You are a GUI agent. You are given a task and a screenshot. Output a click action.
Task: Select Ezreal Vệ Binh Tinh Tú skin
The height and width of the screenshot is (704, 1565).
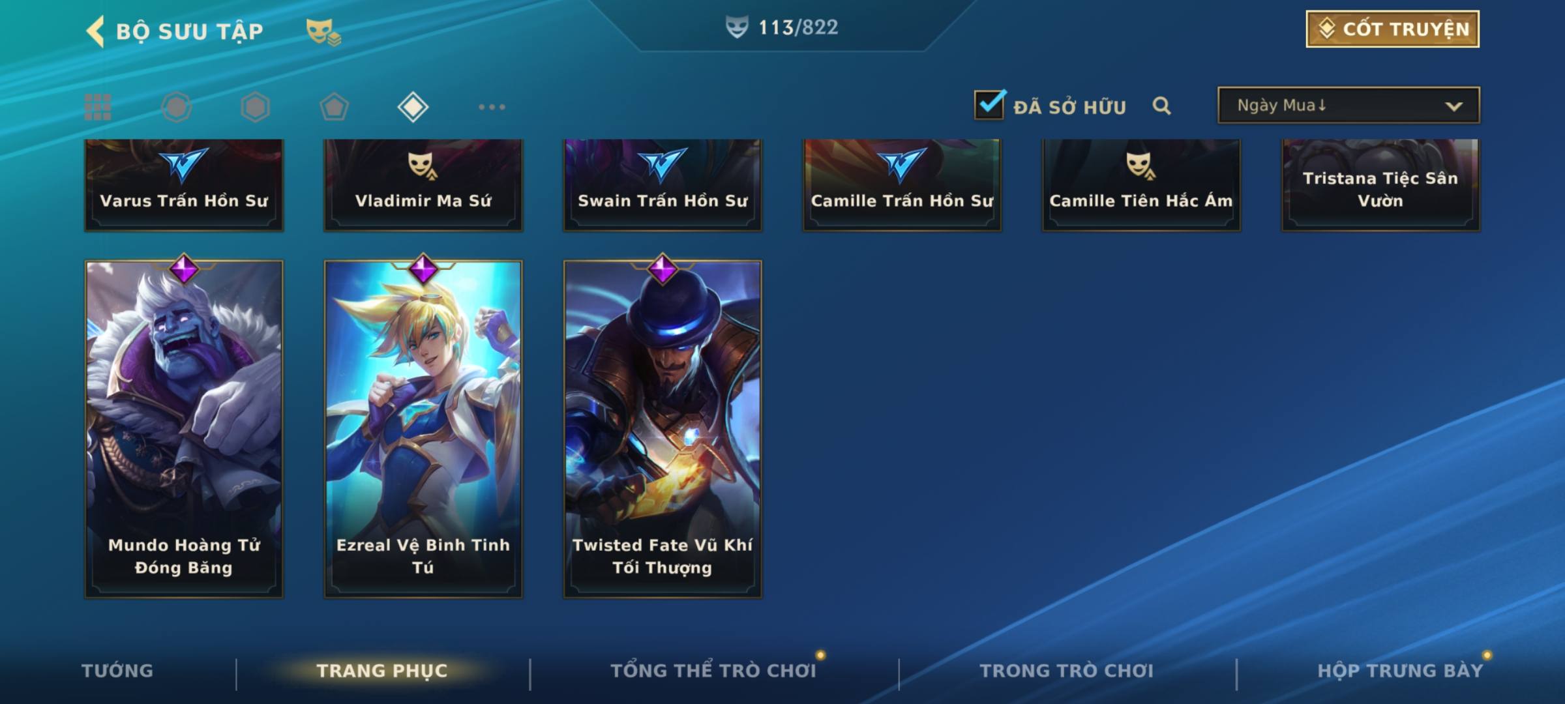423,429
